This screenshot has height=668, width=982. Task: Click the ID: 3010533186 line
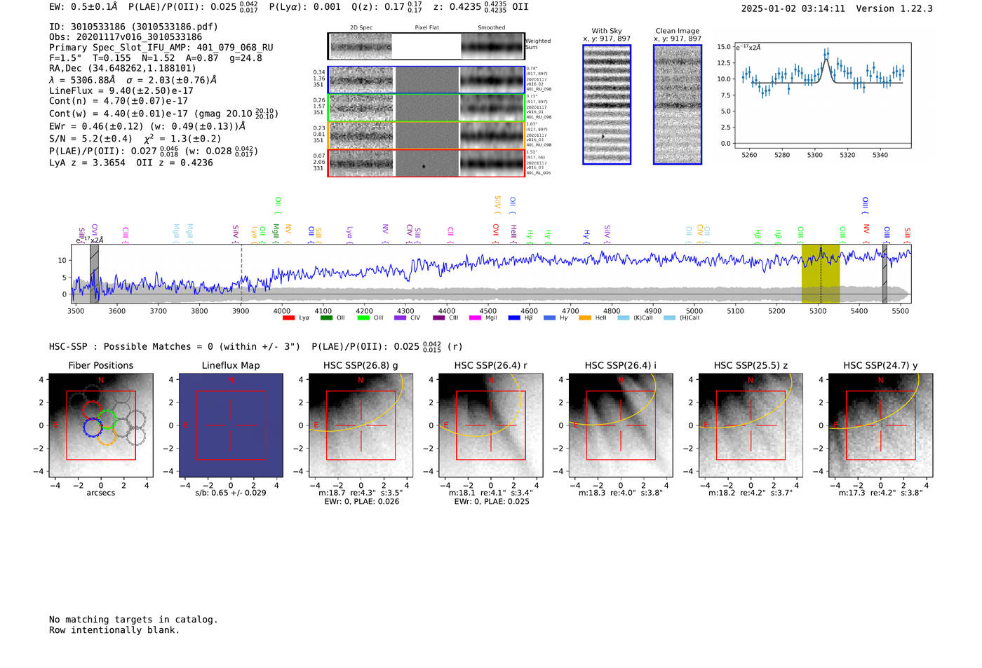pyautogui.click(x=133, y=27)
